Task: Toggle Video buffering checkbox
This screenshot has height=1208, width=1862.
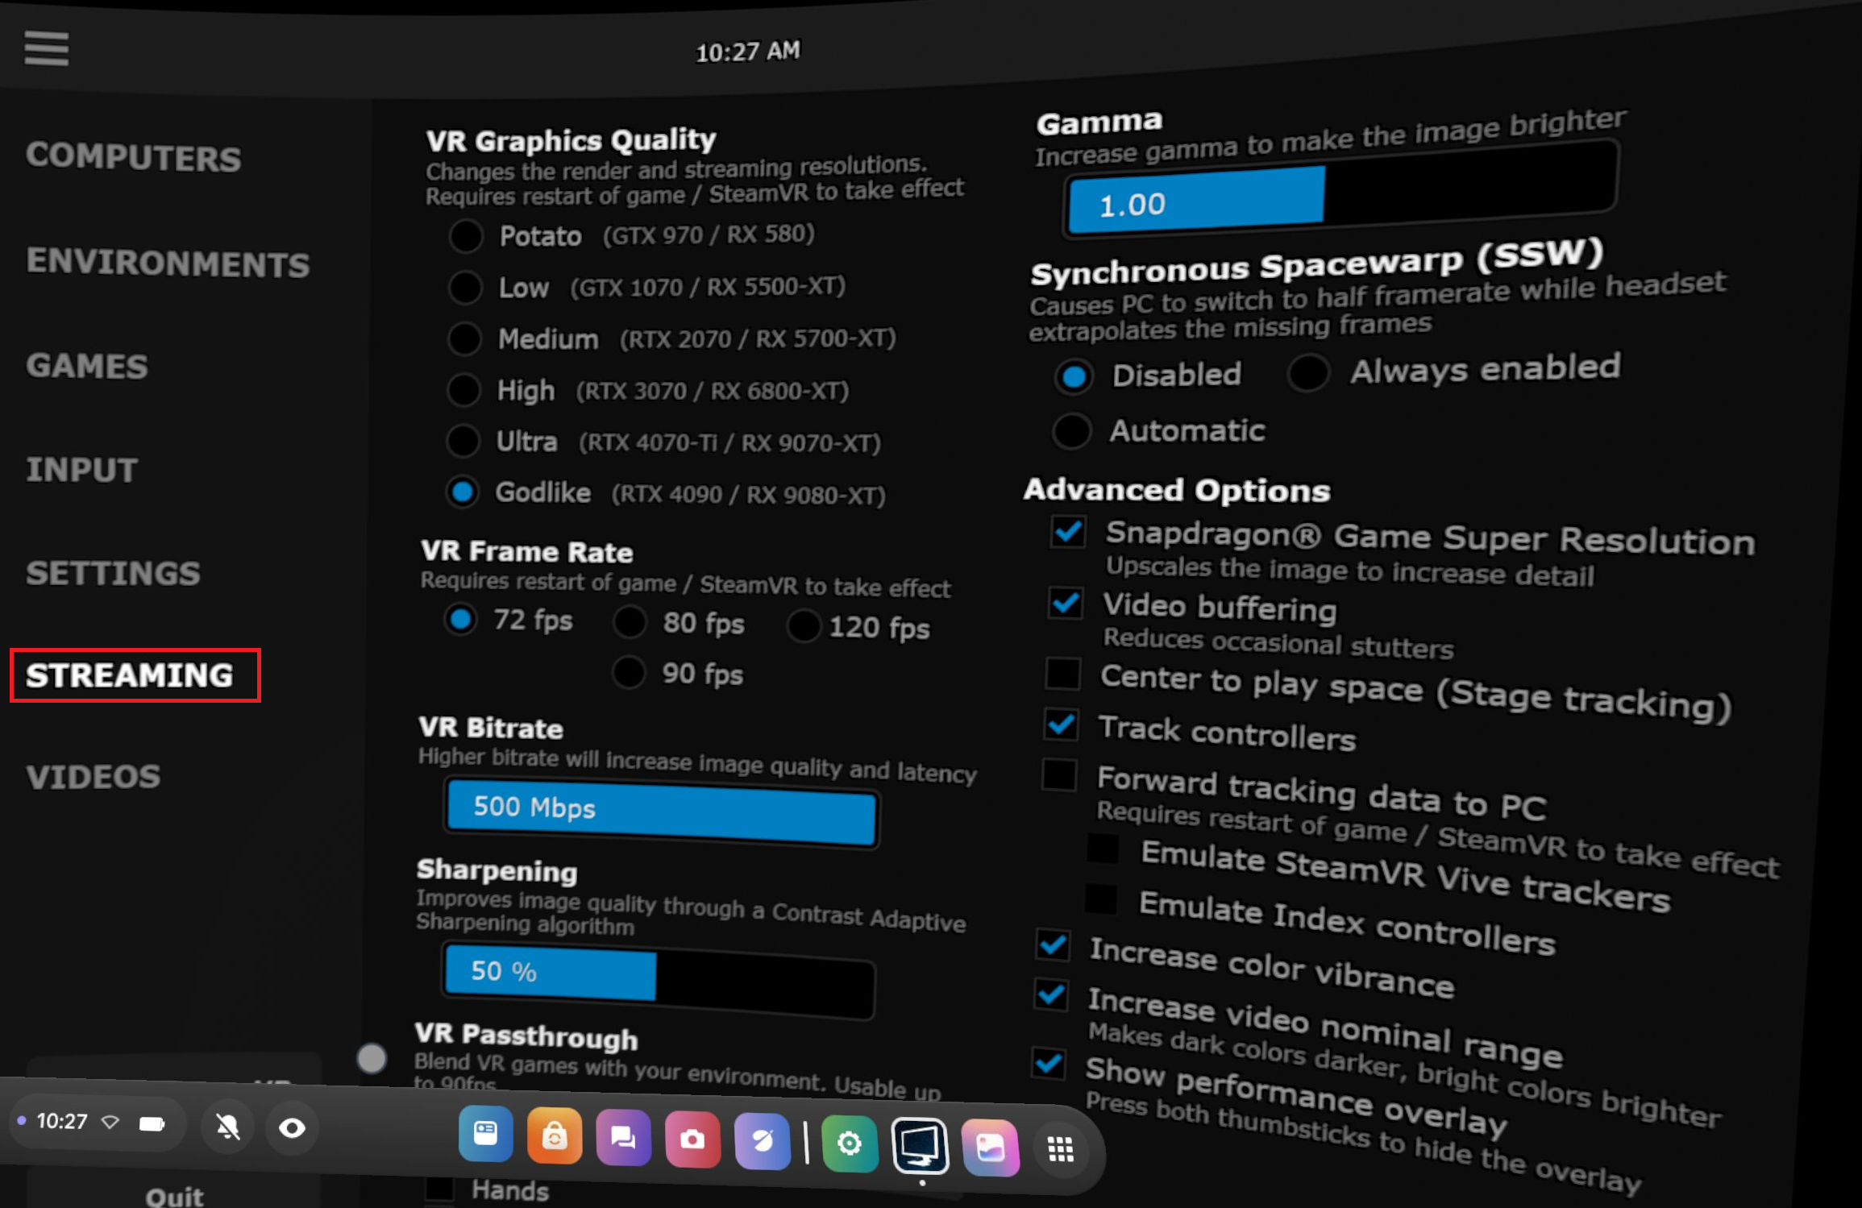Action: click(1066, 602)
